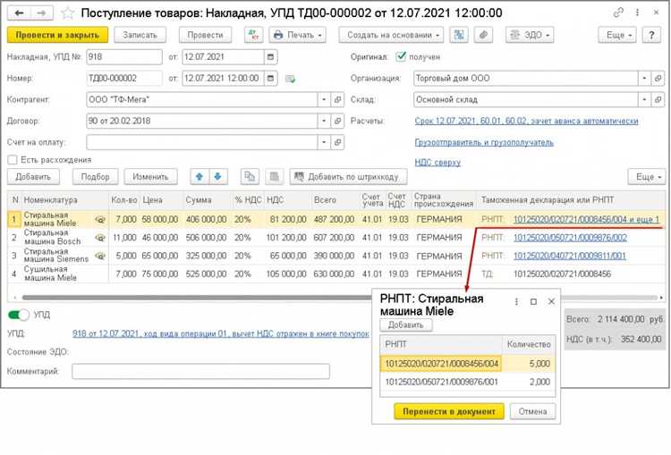This screenshot has width=671, height=455.
Task: Open the ЭДО menu
Action: point(529,35)
